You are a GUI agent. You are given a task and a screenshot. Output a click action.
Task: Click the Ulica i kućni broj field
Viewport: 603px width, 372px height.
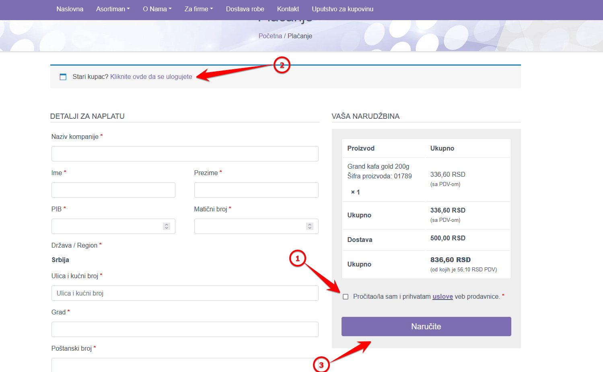click(x=185, y=293)
